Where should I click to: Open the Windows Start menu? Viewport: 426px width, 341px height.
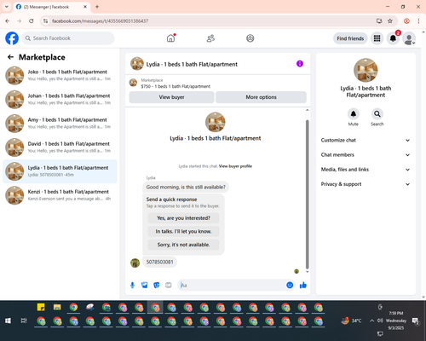click(8, 321)
